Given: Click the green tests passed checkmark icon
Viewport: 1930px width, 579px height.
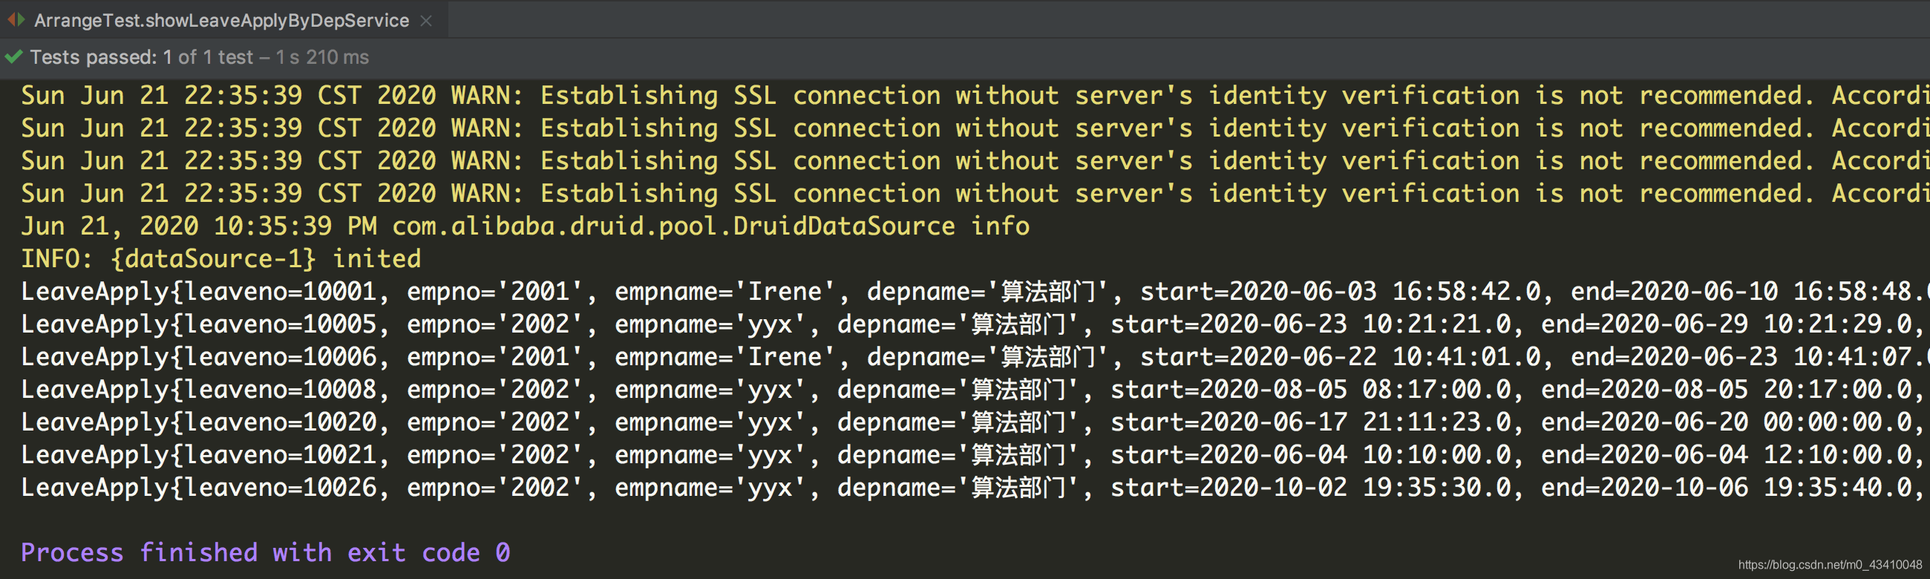Looking at the screenshot, I should coord(13,57).
